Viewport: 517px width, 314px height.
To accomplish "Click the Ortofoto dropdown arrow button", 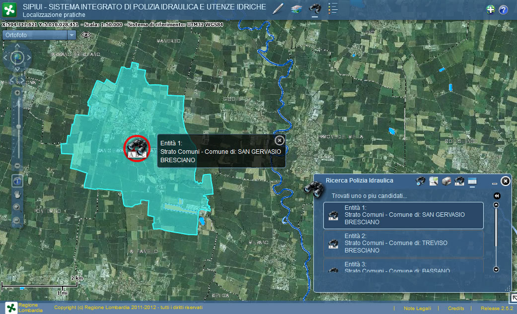I will pos(72,35).
